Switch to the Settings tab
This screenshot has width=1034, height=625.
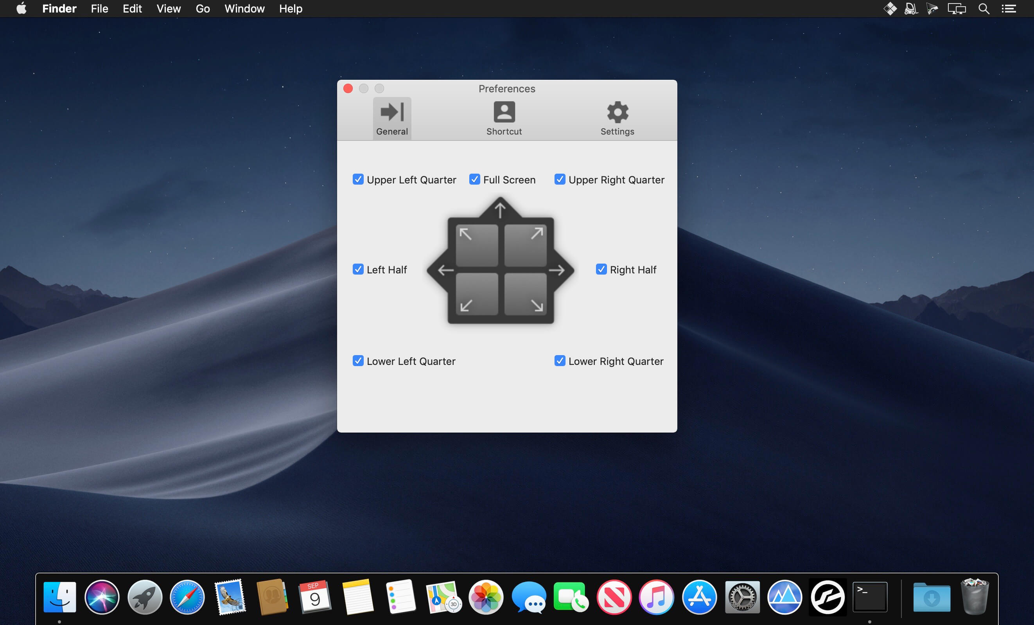click(x=616, y=118)
